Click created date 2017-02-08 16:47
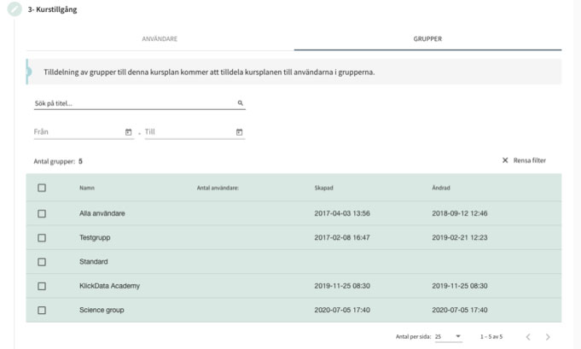Screen dimensions: 581x349 click(x=342, y=237)
